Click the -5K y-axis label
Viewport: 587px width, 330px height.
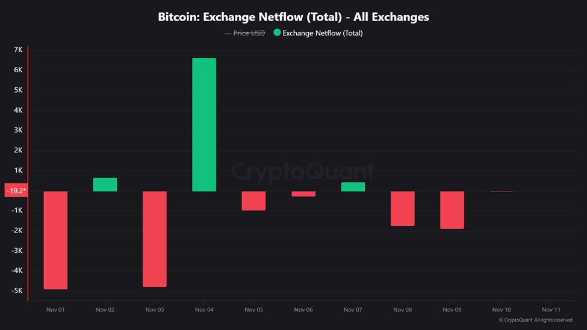pos(16,291)
